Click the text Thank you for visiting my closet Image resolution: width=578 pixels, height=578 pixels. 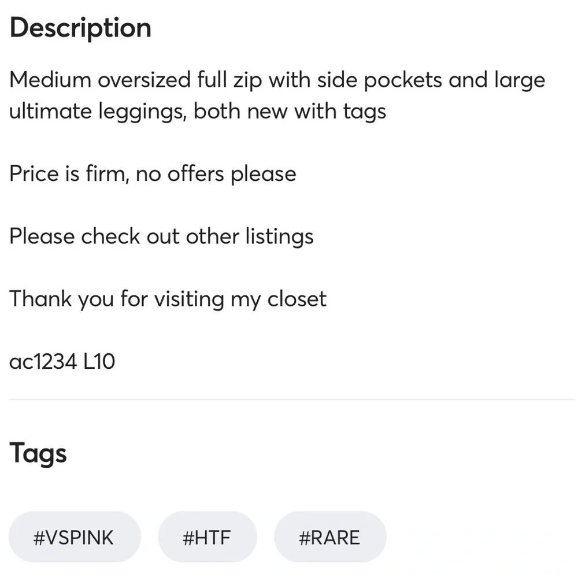pos(168,299)
